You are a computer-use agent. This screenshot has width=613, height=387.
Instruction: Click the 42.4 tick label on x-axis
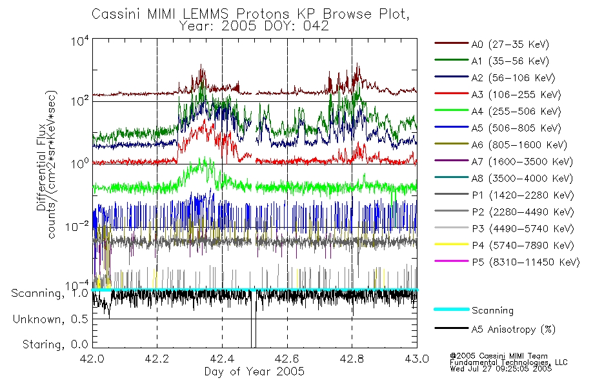tap(222, 359)
